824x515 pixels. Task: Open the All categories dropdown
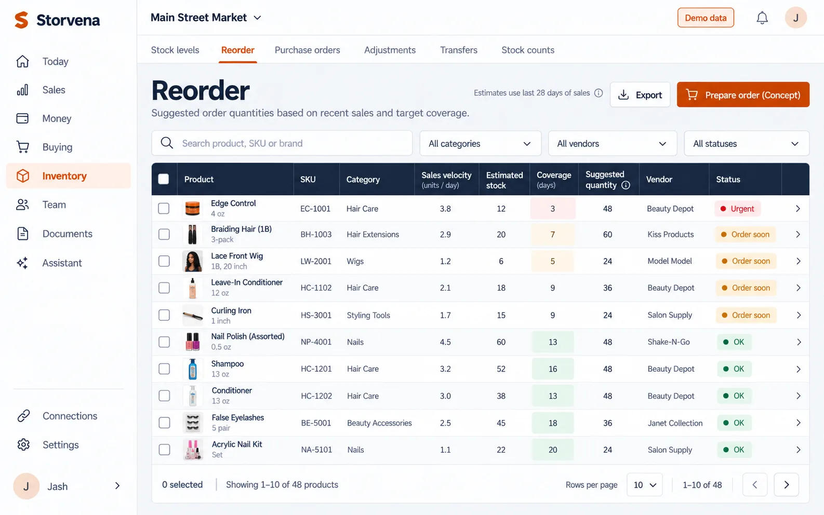click(x=480, y=143)
